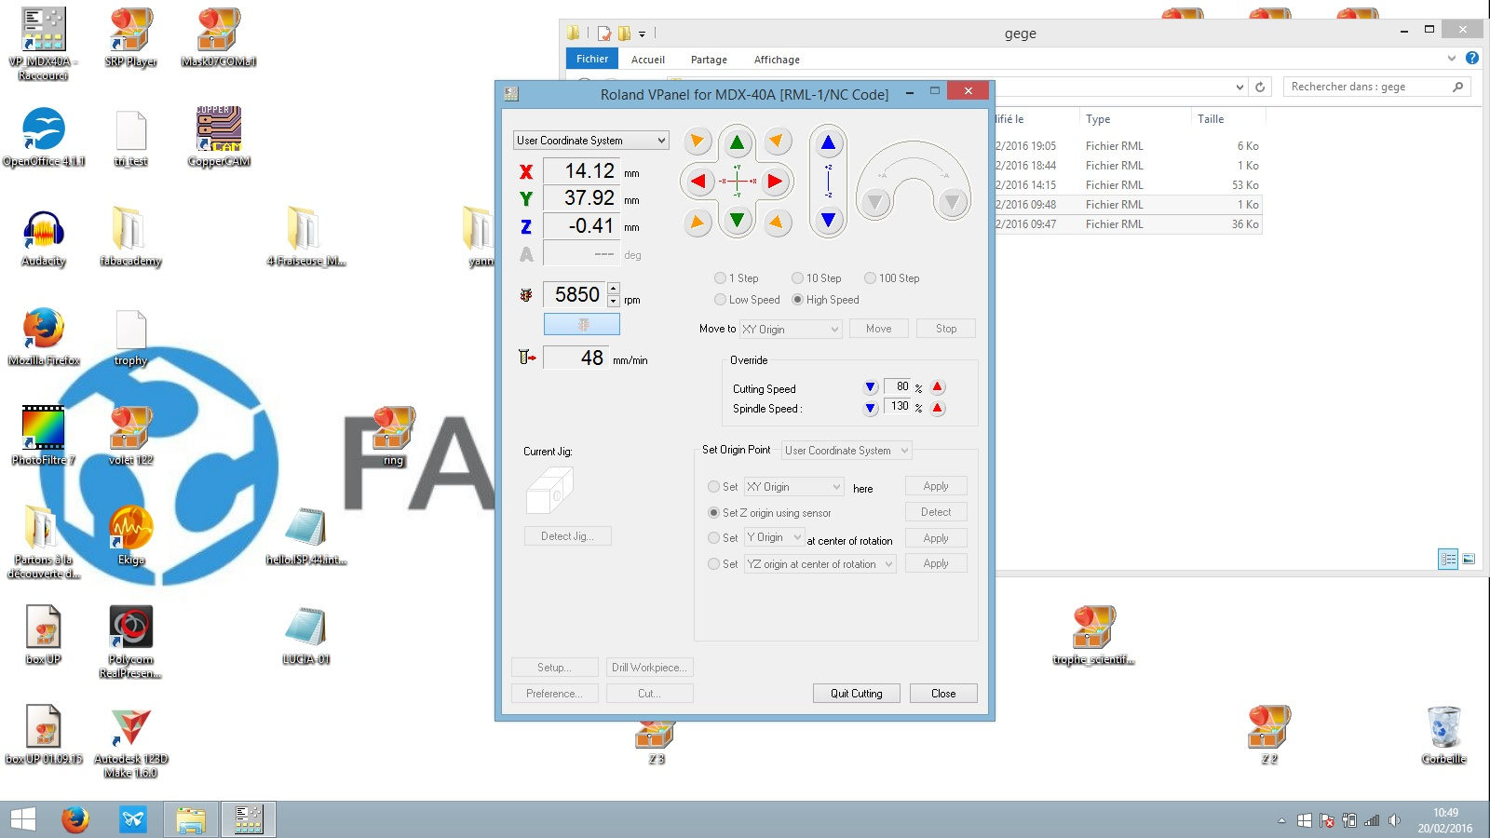Click the X coordinate axis icon
The width and height of the screenshot is (1490, 838).
point(526,172)
